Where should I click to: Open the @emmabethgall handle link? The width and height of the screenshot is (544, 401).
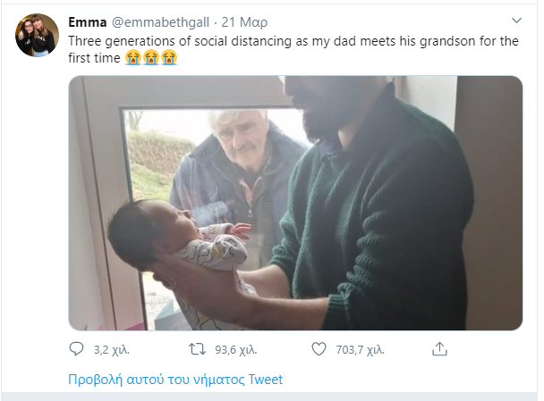160,22
